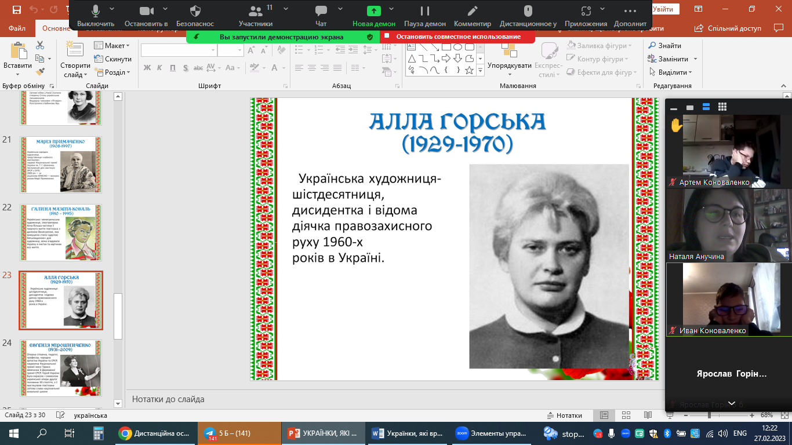Stop video in Zoom toolbar
This screenshot has height=445, width=792.
pyautogui.click(x=146, y=11)
